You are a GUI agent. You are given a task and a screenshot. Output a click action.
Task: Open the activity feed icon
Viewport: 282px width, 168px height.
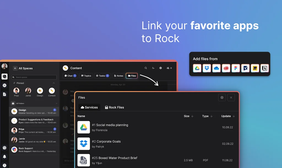[x=153, y=68]
